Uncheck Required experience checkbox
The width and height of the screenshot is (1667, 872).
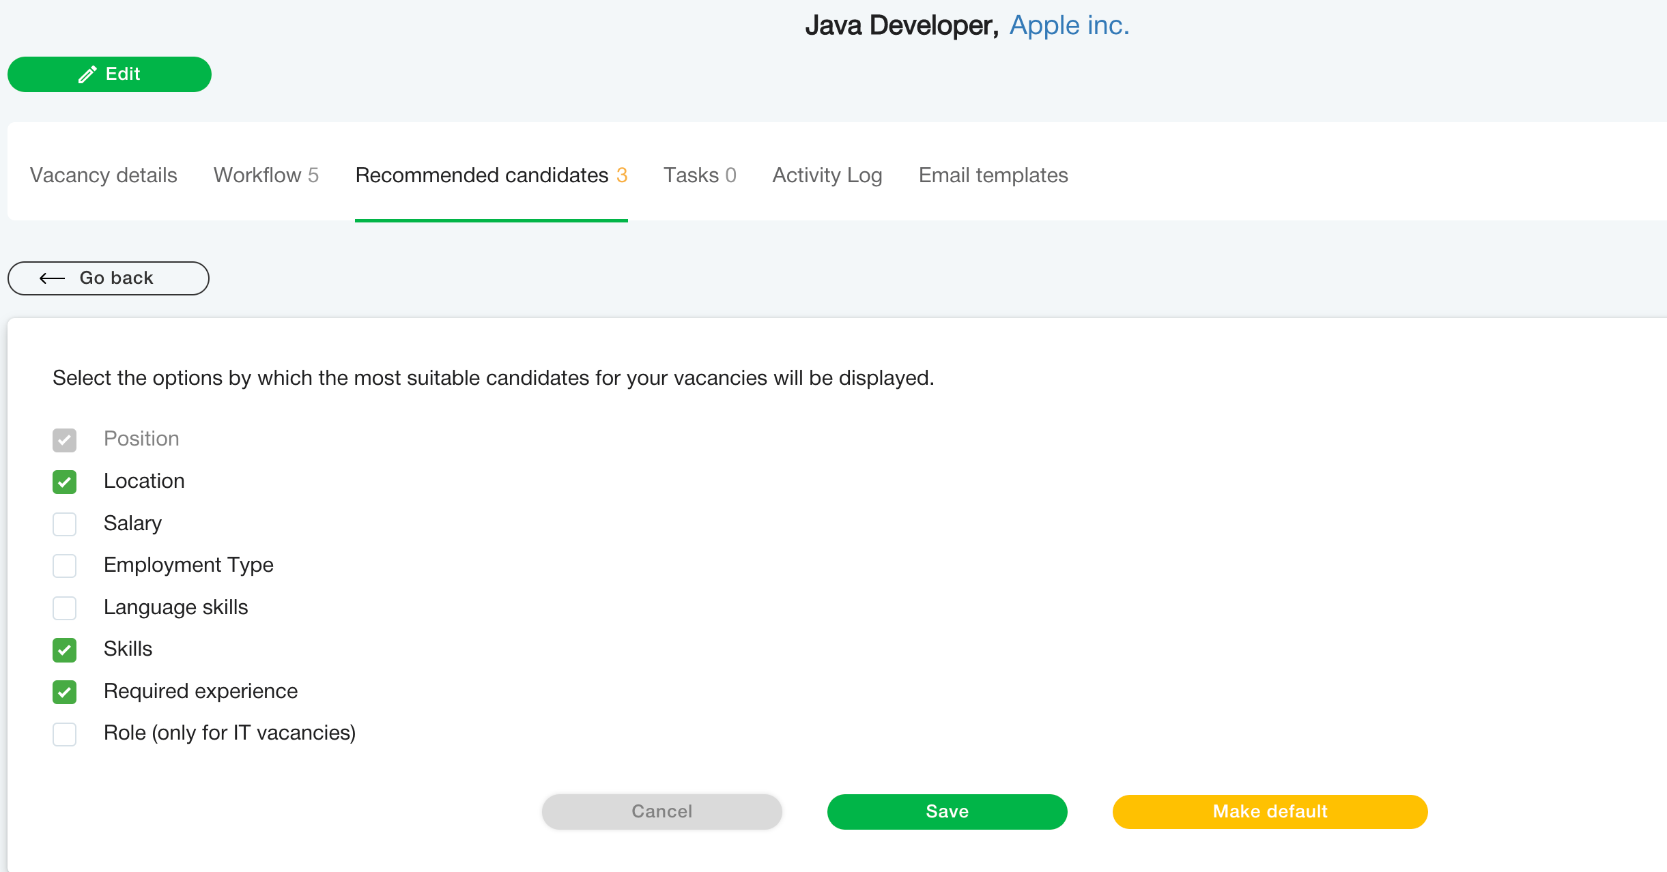click(64, 692)
